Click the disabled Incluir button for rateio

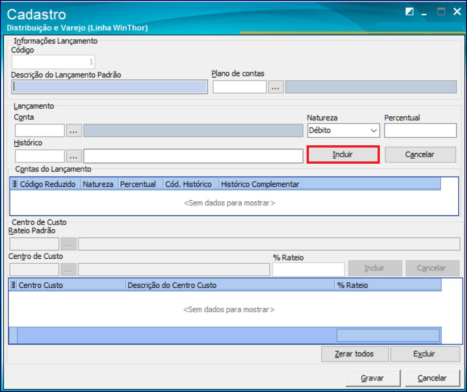tap(375, 268)
